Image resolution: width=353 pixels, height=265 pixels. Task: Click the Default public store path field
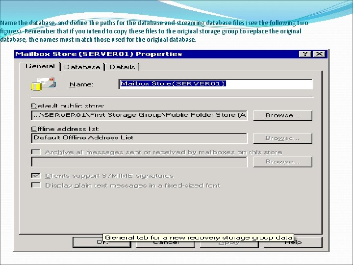click(x=139, y=115)
